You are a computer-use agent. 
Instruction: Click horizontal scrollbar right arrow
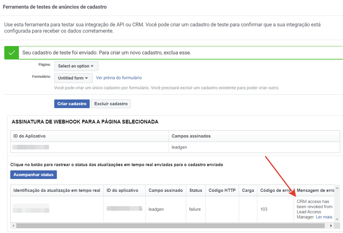click(331, 226)
